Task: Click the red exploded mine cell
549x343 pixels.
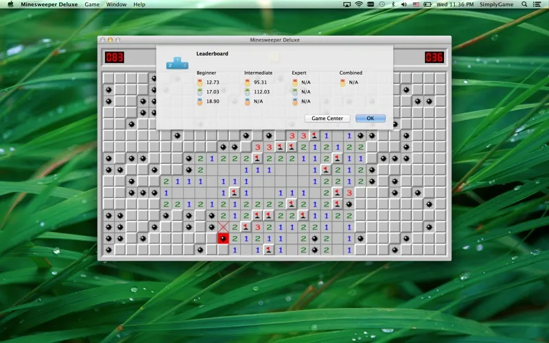Action: 223,239
